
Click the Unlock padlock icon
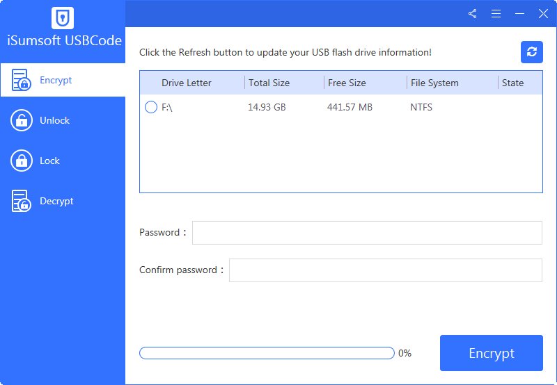pos(21,121)
